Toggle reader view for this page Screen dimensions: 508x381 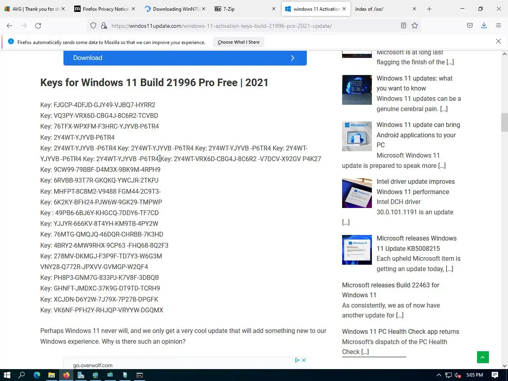click(x=404, y=26)
